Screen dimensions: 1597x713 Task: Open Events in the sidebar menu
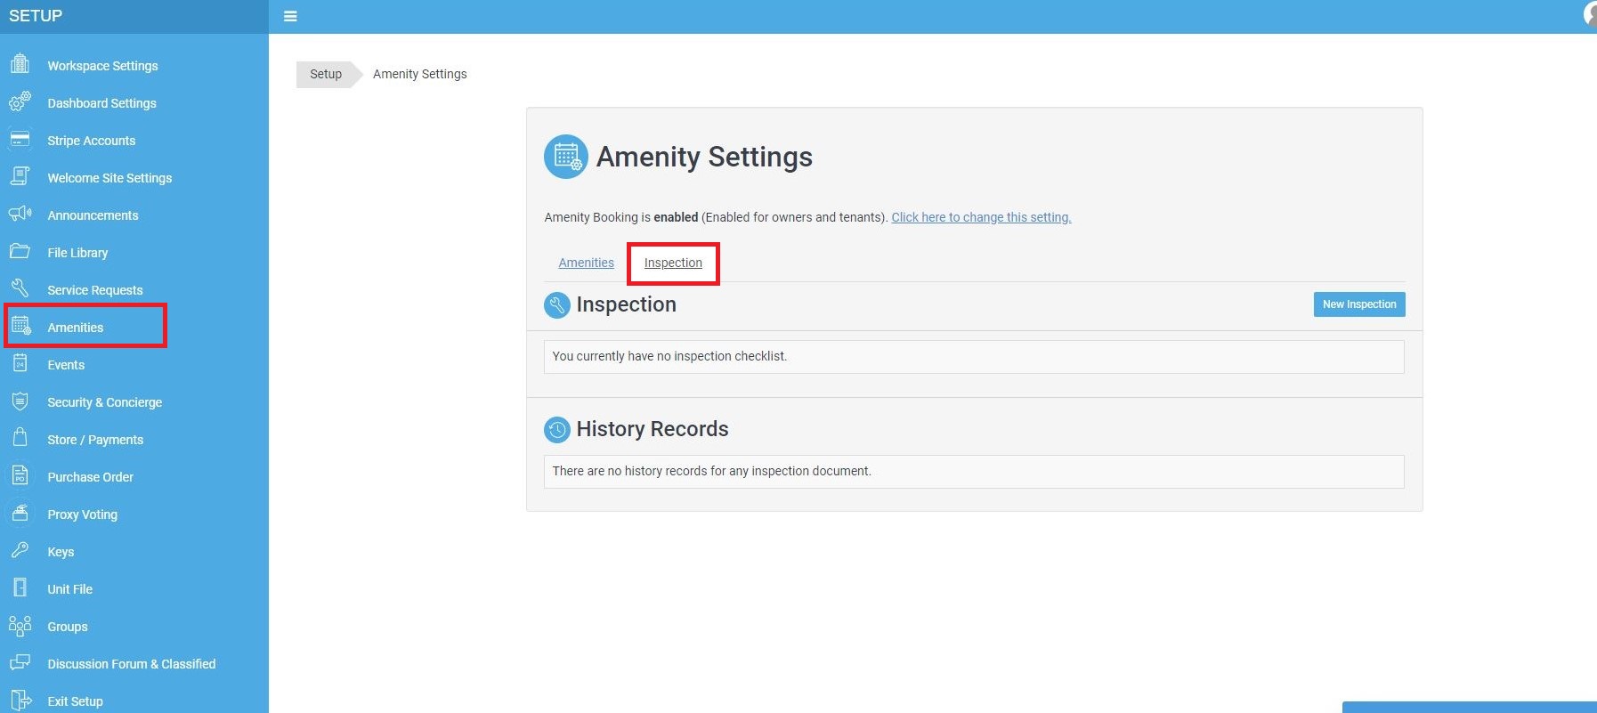click(x=66, y=365)
